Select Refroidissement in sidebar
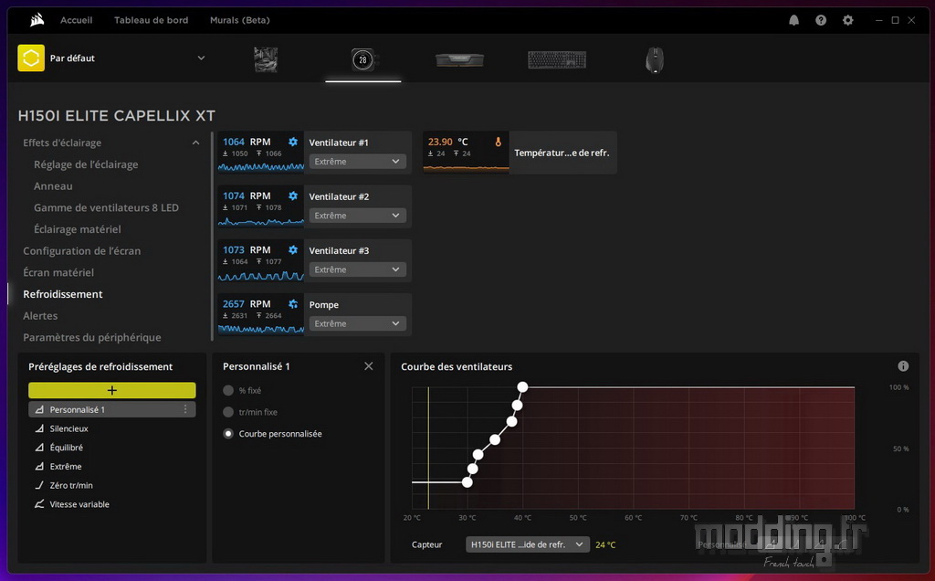Viewport: 935px width, 581px height. tap(63, 294)
